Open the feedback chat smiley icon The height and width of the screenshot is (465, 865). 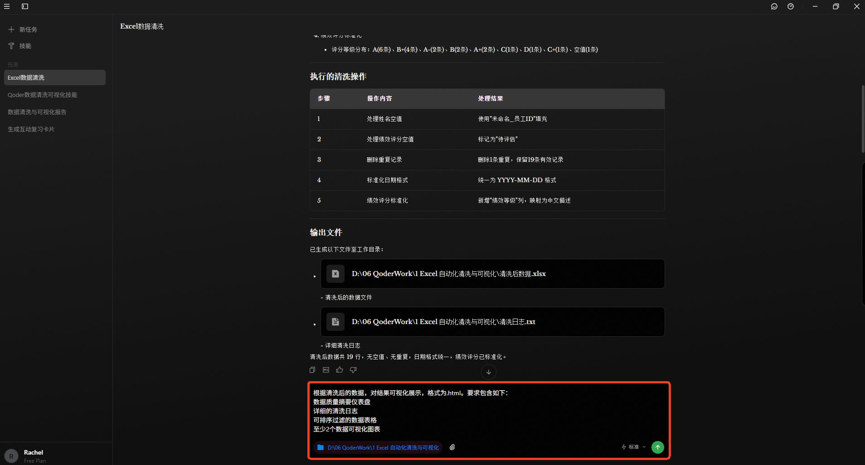[774, 6]
